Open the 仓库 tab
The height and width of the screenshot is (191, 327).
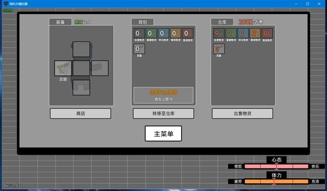pos(222,22)
